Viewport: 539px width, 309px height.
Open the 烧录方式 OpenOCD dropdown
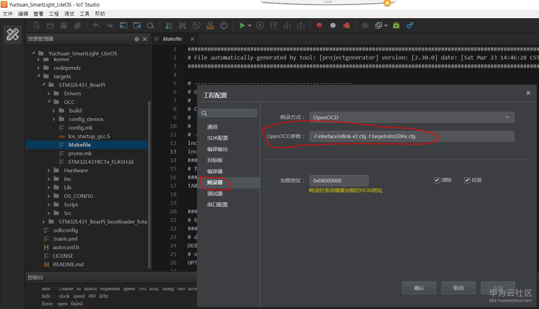[411, 117]
